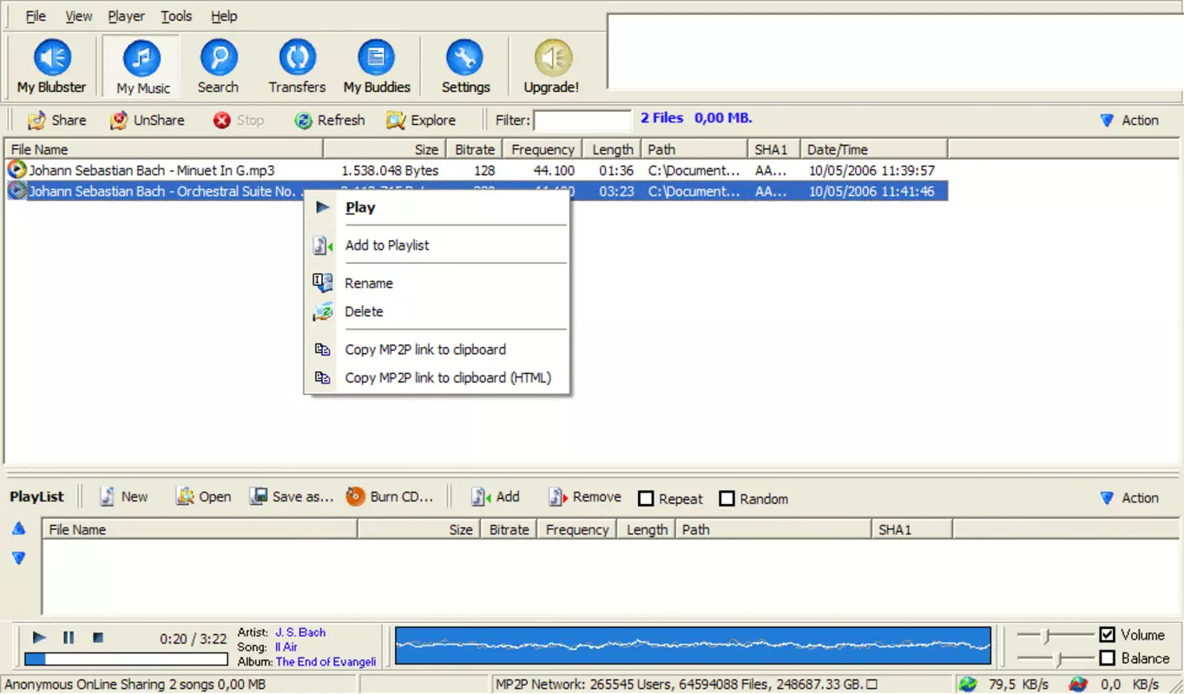This screenshot has width=1184, height=694.
Task: Stop playback with the square button
Action: pyautogui.click(x=98, y=638)
